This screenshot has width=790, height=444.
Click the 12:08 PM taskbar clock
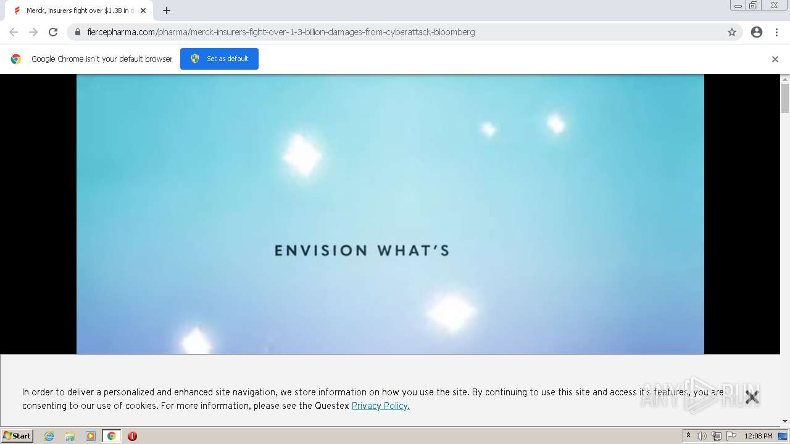[x=759, y=436]
